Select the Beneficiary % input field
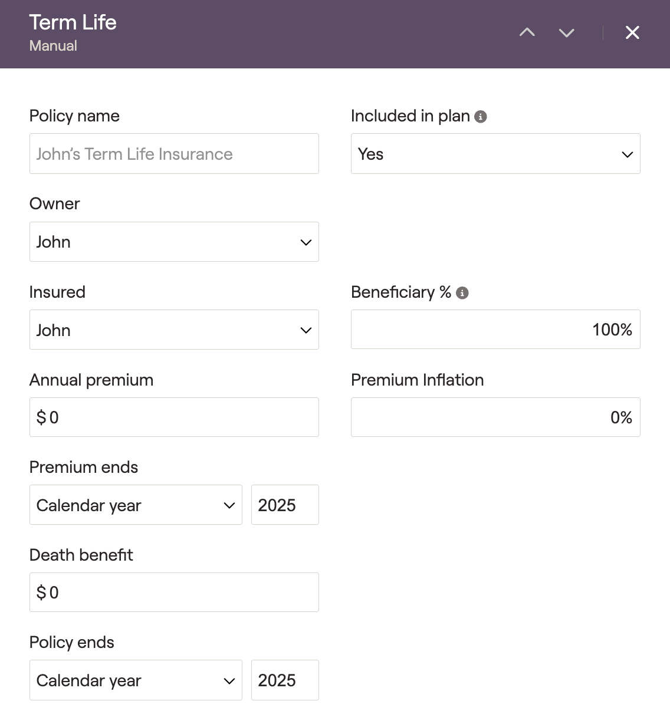Viewport: 670px width, 724px height. click(x=495, y=330)
